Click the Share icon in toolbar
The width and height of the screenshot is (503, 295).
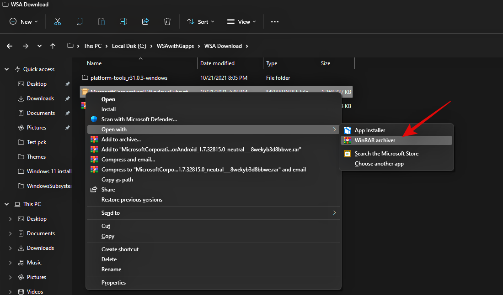(x=145, y=21)
